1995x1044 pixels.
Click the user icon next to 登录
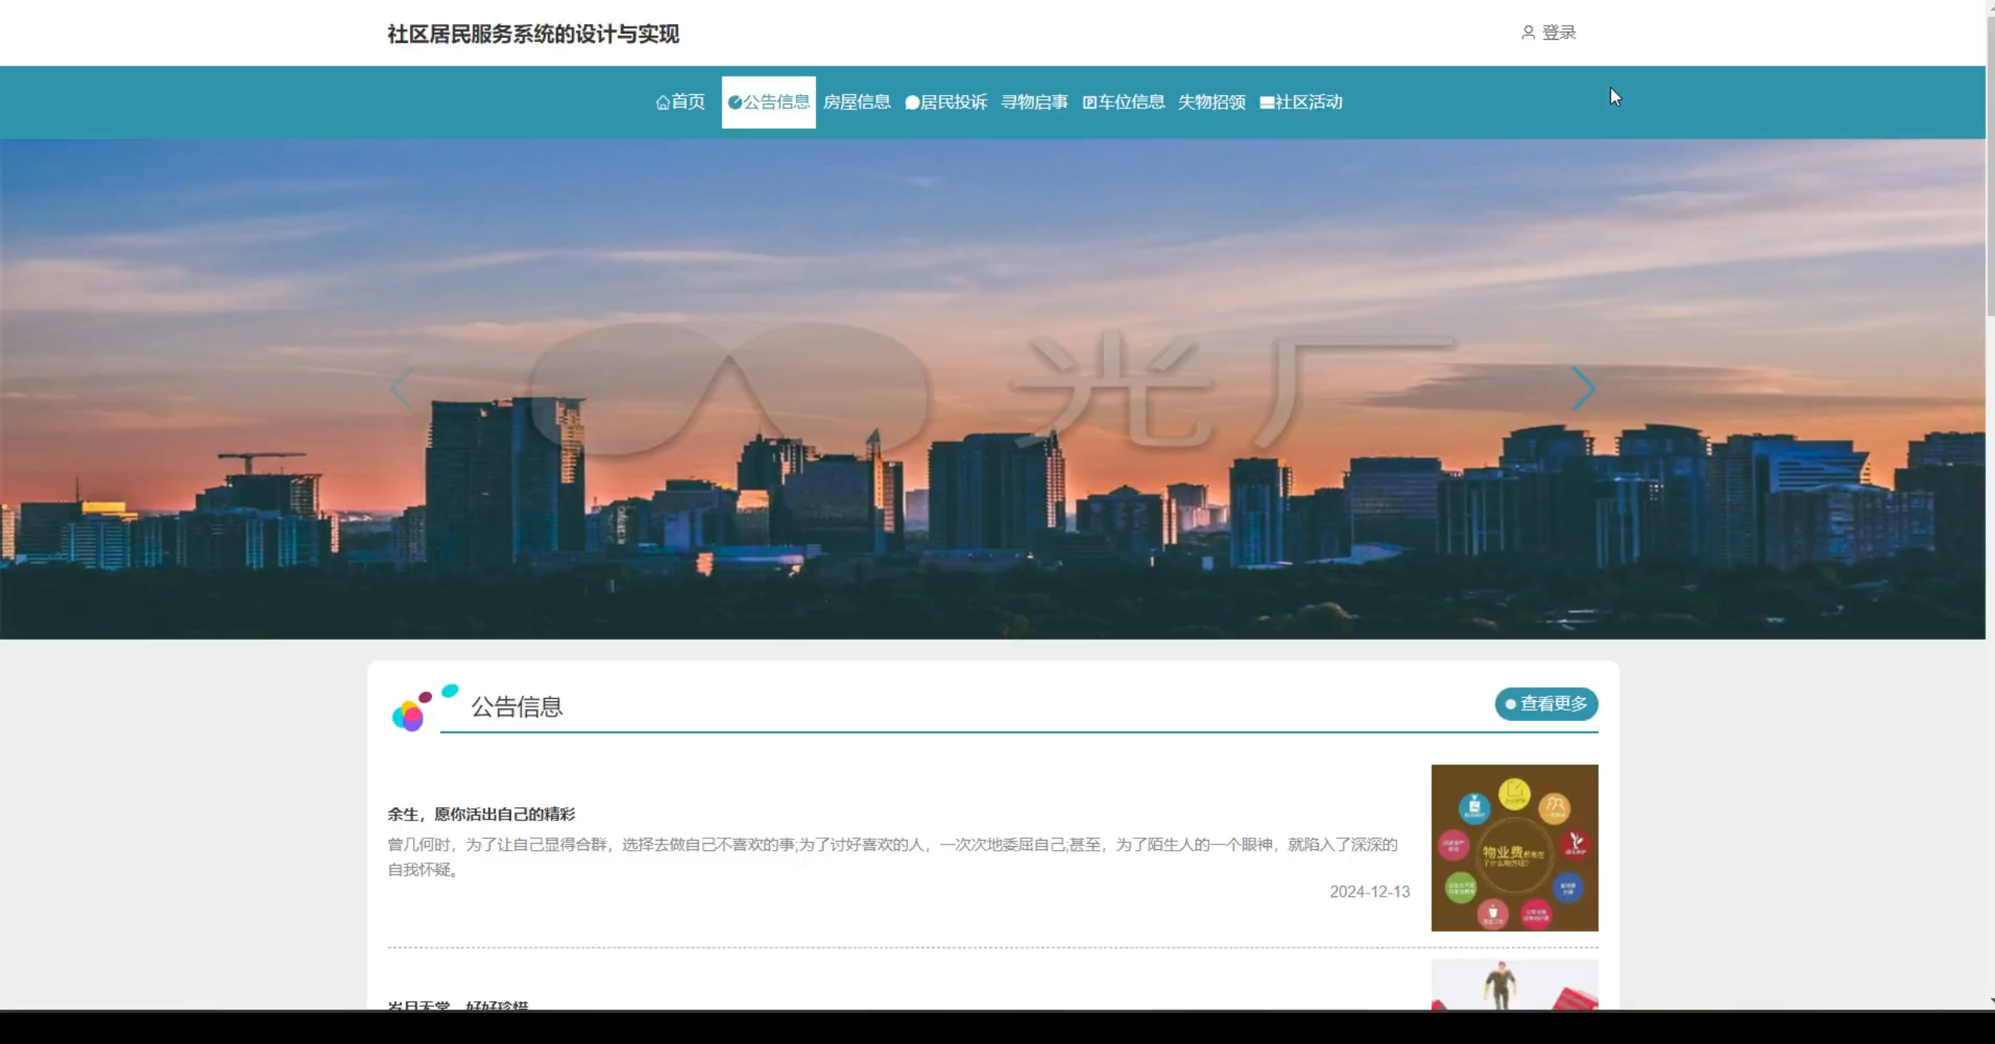click(x=1527, y=33)
